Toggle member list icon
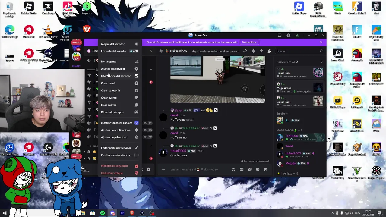This screenshot has width=386, height=217. pos(269,51)
